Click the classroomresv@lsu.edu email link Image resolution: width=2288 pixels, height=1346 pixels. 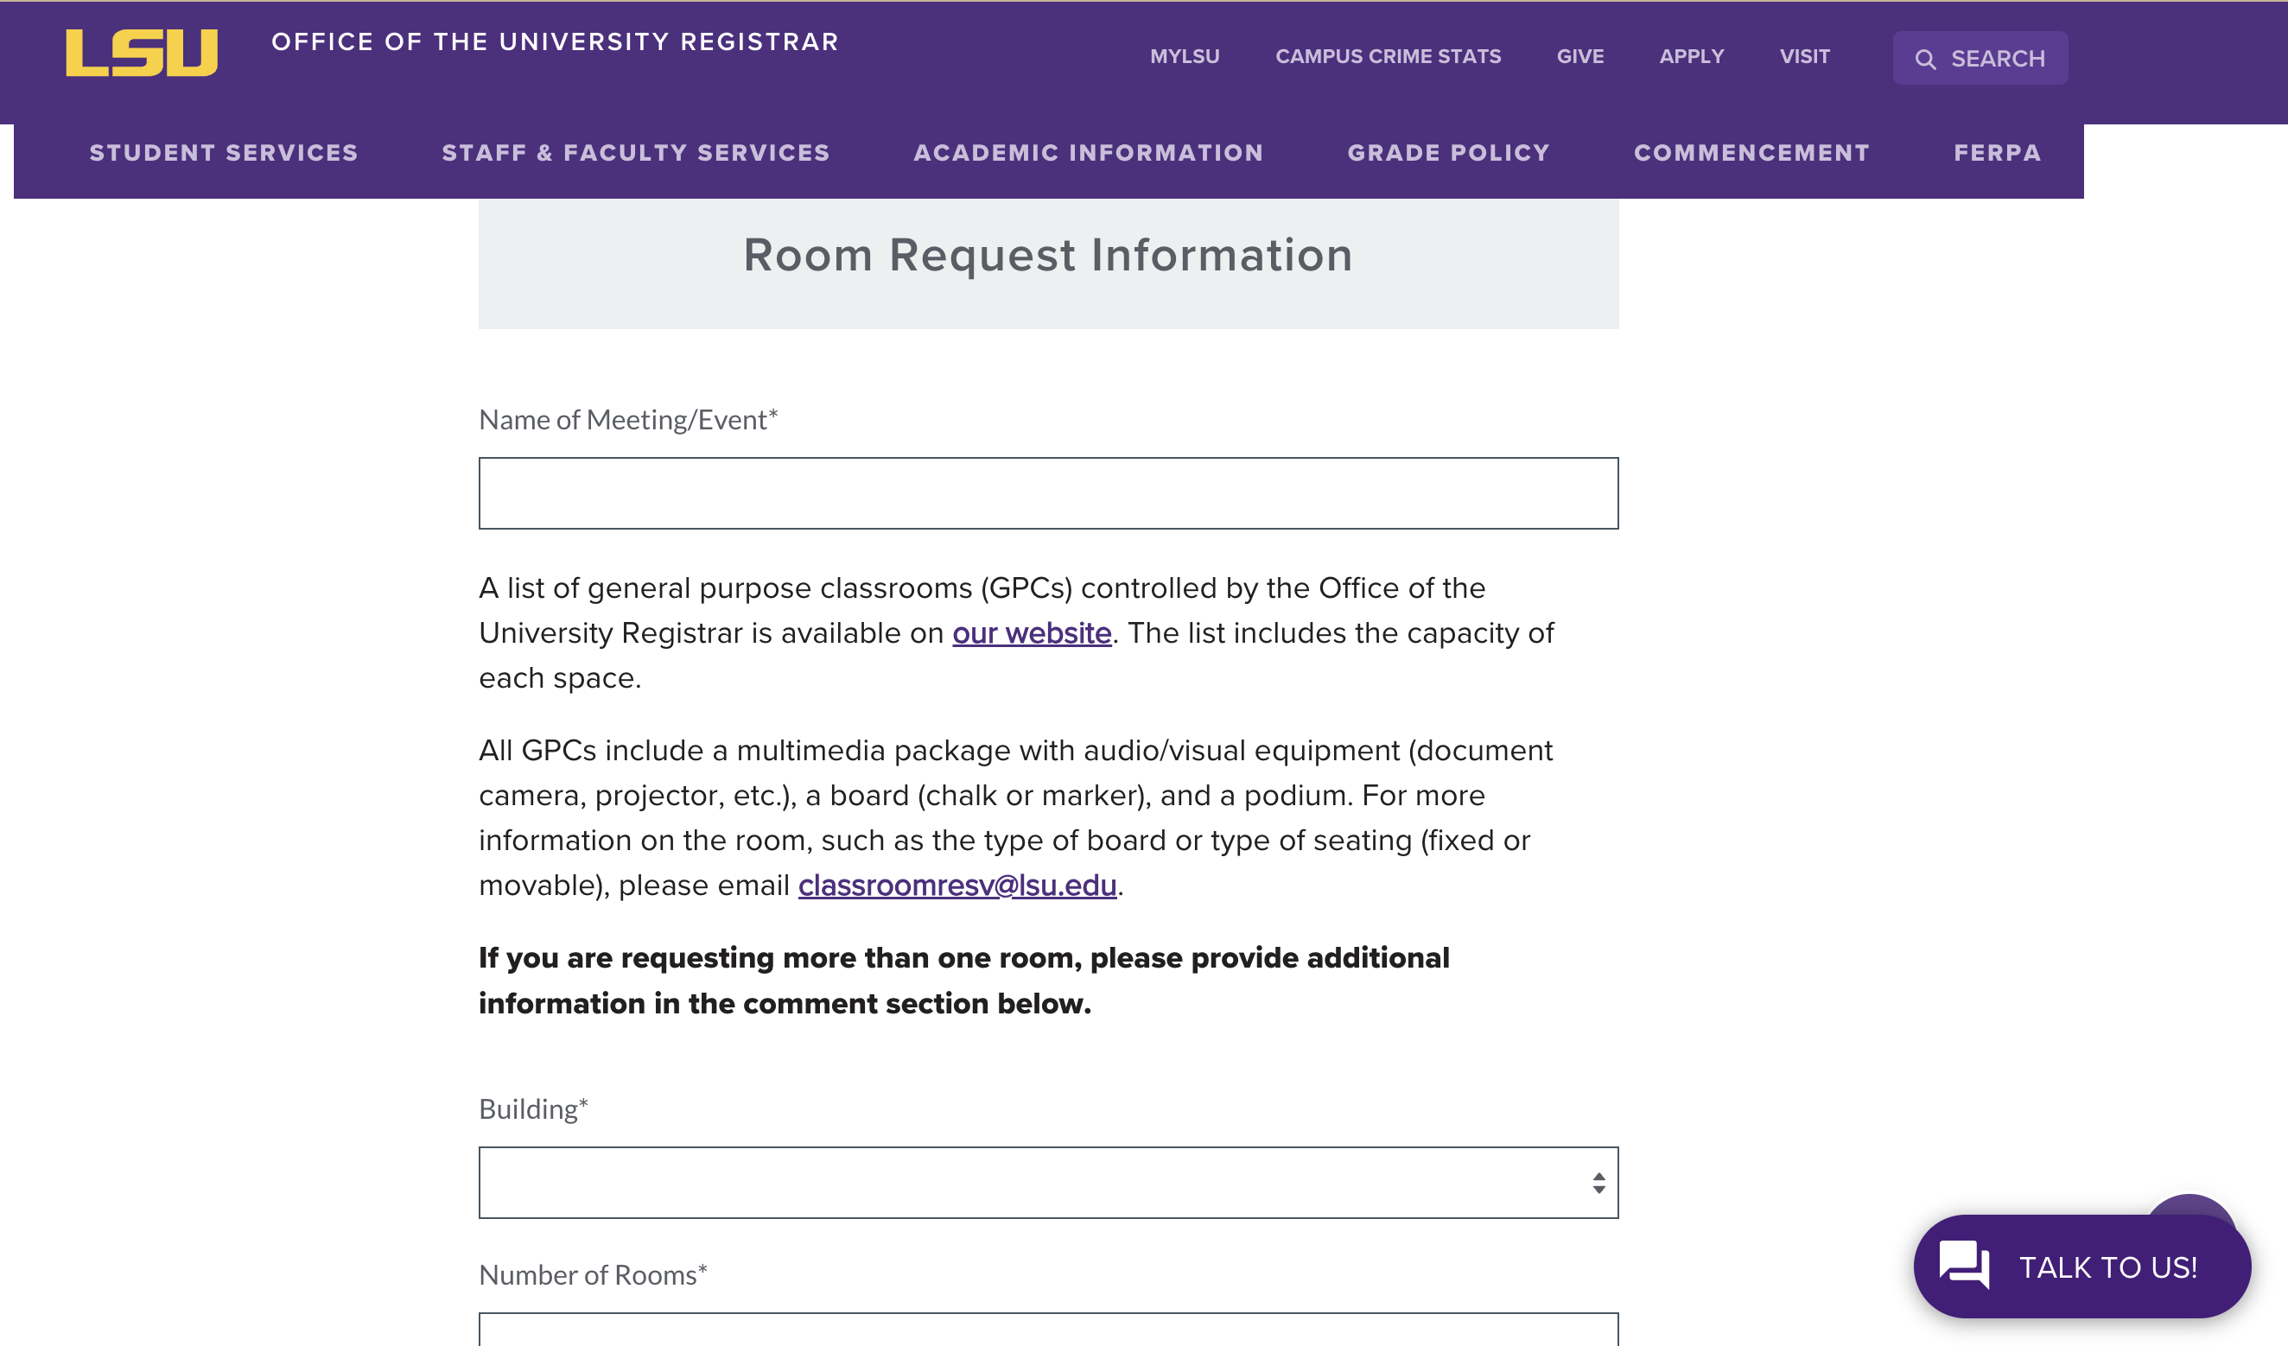pyautogui.click(x=957, y=885)
